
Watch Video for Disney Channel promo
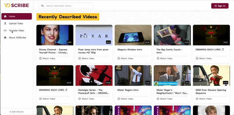pyautogui.click(x=47, y=58)
